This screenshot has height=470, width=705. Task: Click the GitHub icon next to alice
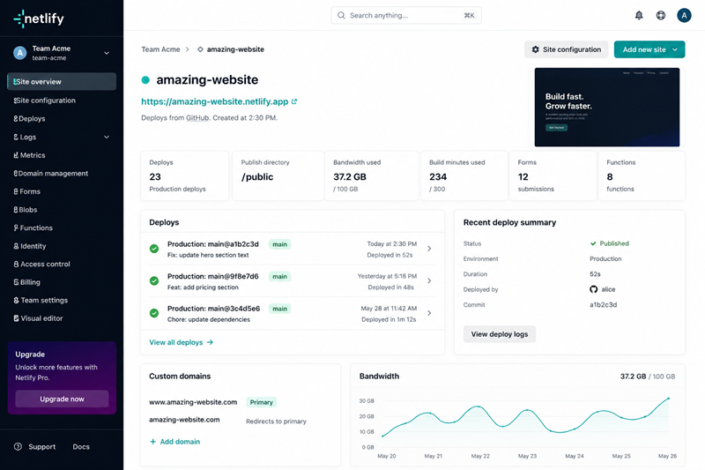[593, 289]
